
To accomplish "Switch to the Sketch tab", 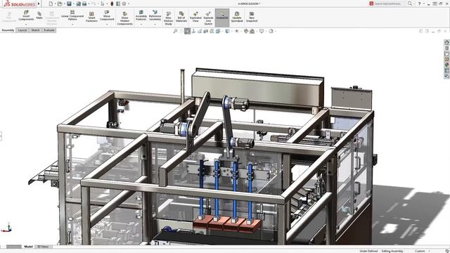I will (x=35, y=30).
